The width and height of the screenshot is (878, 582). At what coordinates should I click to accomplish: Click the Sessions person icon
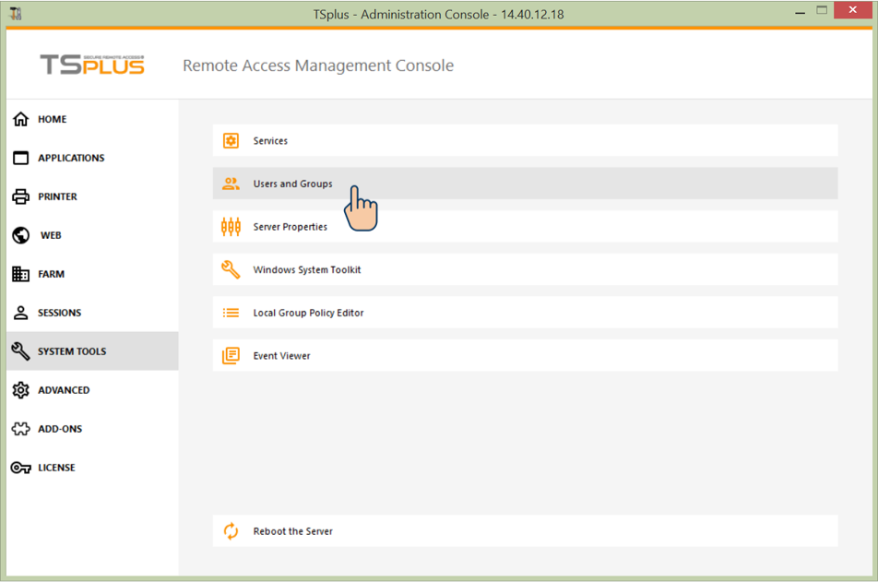pyautogui.click(x=20, y=313)
